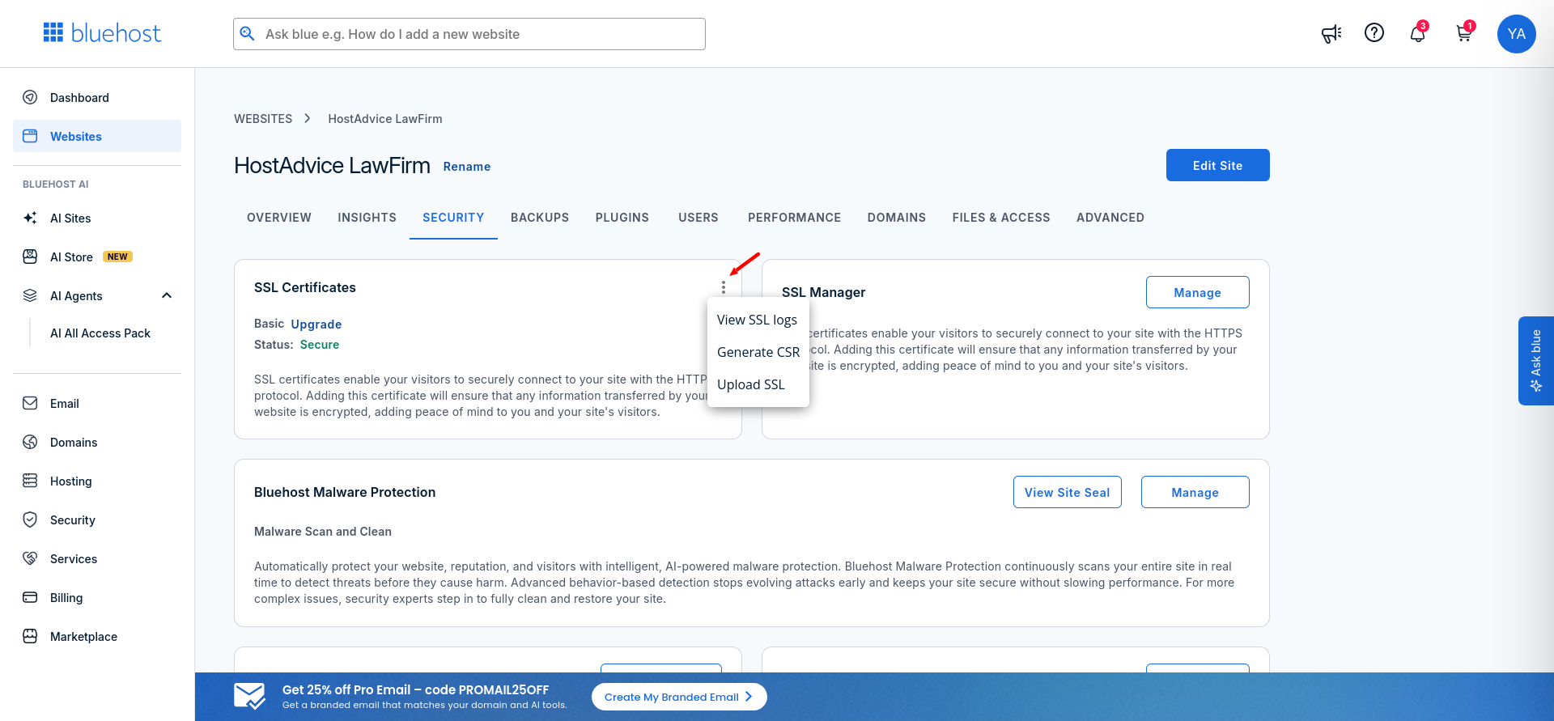
Task: Click the NEW badge beside AI Store
Action: (x=117, y=257)
